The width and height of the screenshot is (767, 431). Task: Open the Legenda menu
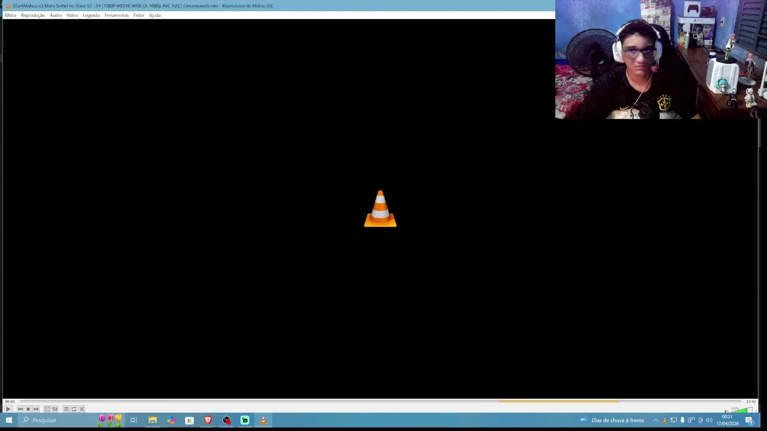tap(91, 15)
